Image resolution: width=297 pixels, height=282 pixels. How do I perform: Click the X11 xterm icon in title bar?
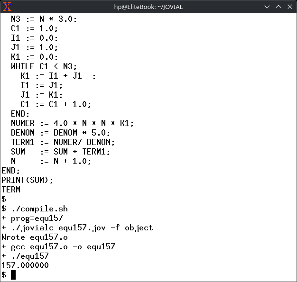point(7,7)
